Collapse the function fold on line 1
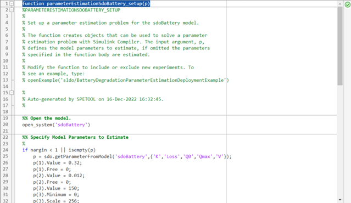 (12, 4)
